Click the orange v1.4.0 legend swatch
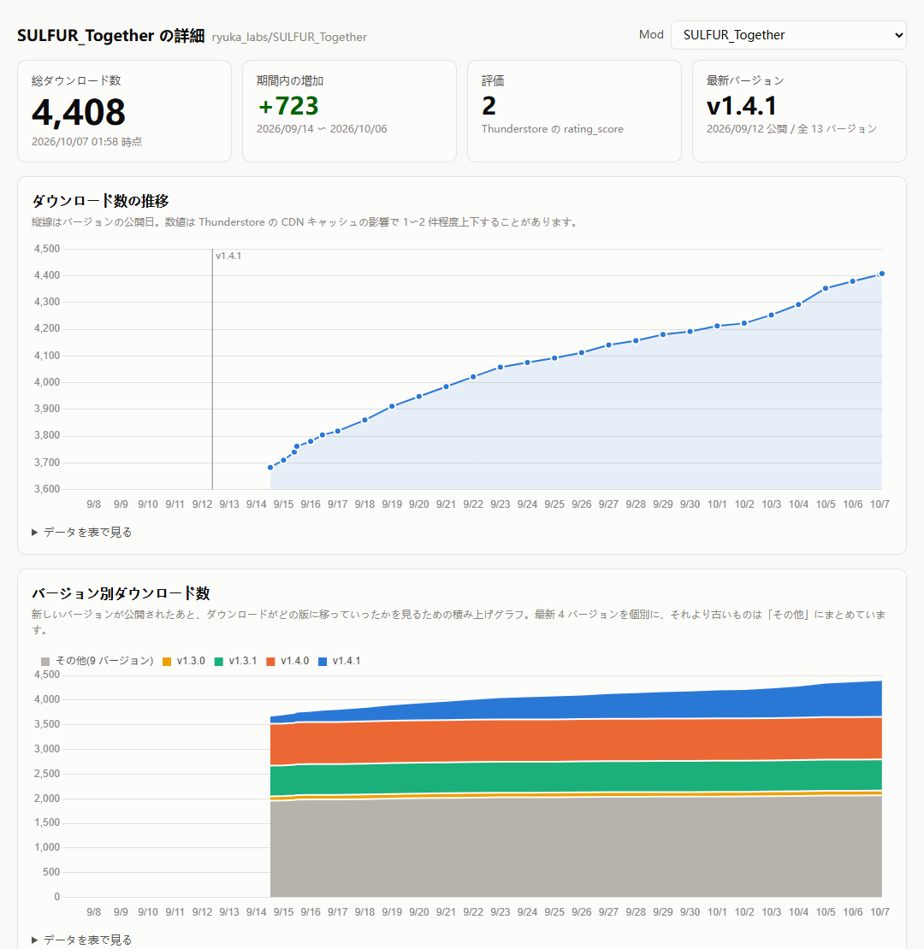Screen dimensions: 924x949 (270, 662)
